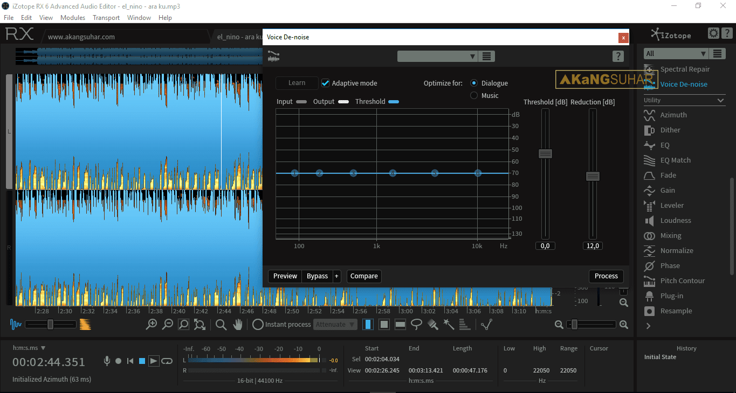The image size is (736, 393).
Task: Select the Dialogue optimization option
Action: pos(474,83)
